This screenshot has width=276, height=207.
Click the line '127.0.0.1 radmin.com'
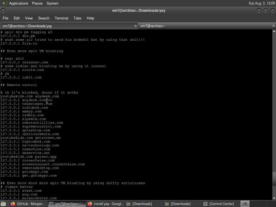22,115
